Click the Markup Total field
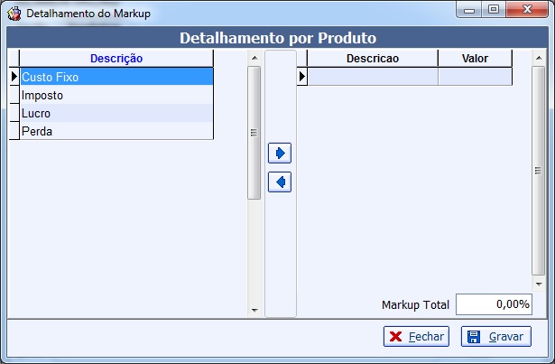The width and height of the screenshot is (555, 364). [x=494, y=304]
